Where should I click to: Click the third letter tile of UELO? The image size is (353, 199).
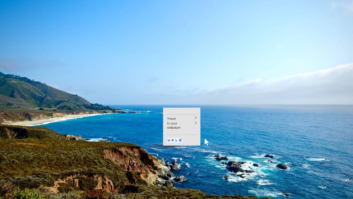click(176, 140)
